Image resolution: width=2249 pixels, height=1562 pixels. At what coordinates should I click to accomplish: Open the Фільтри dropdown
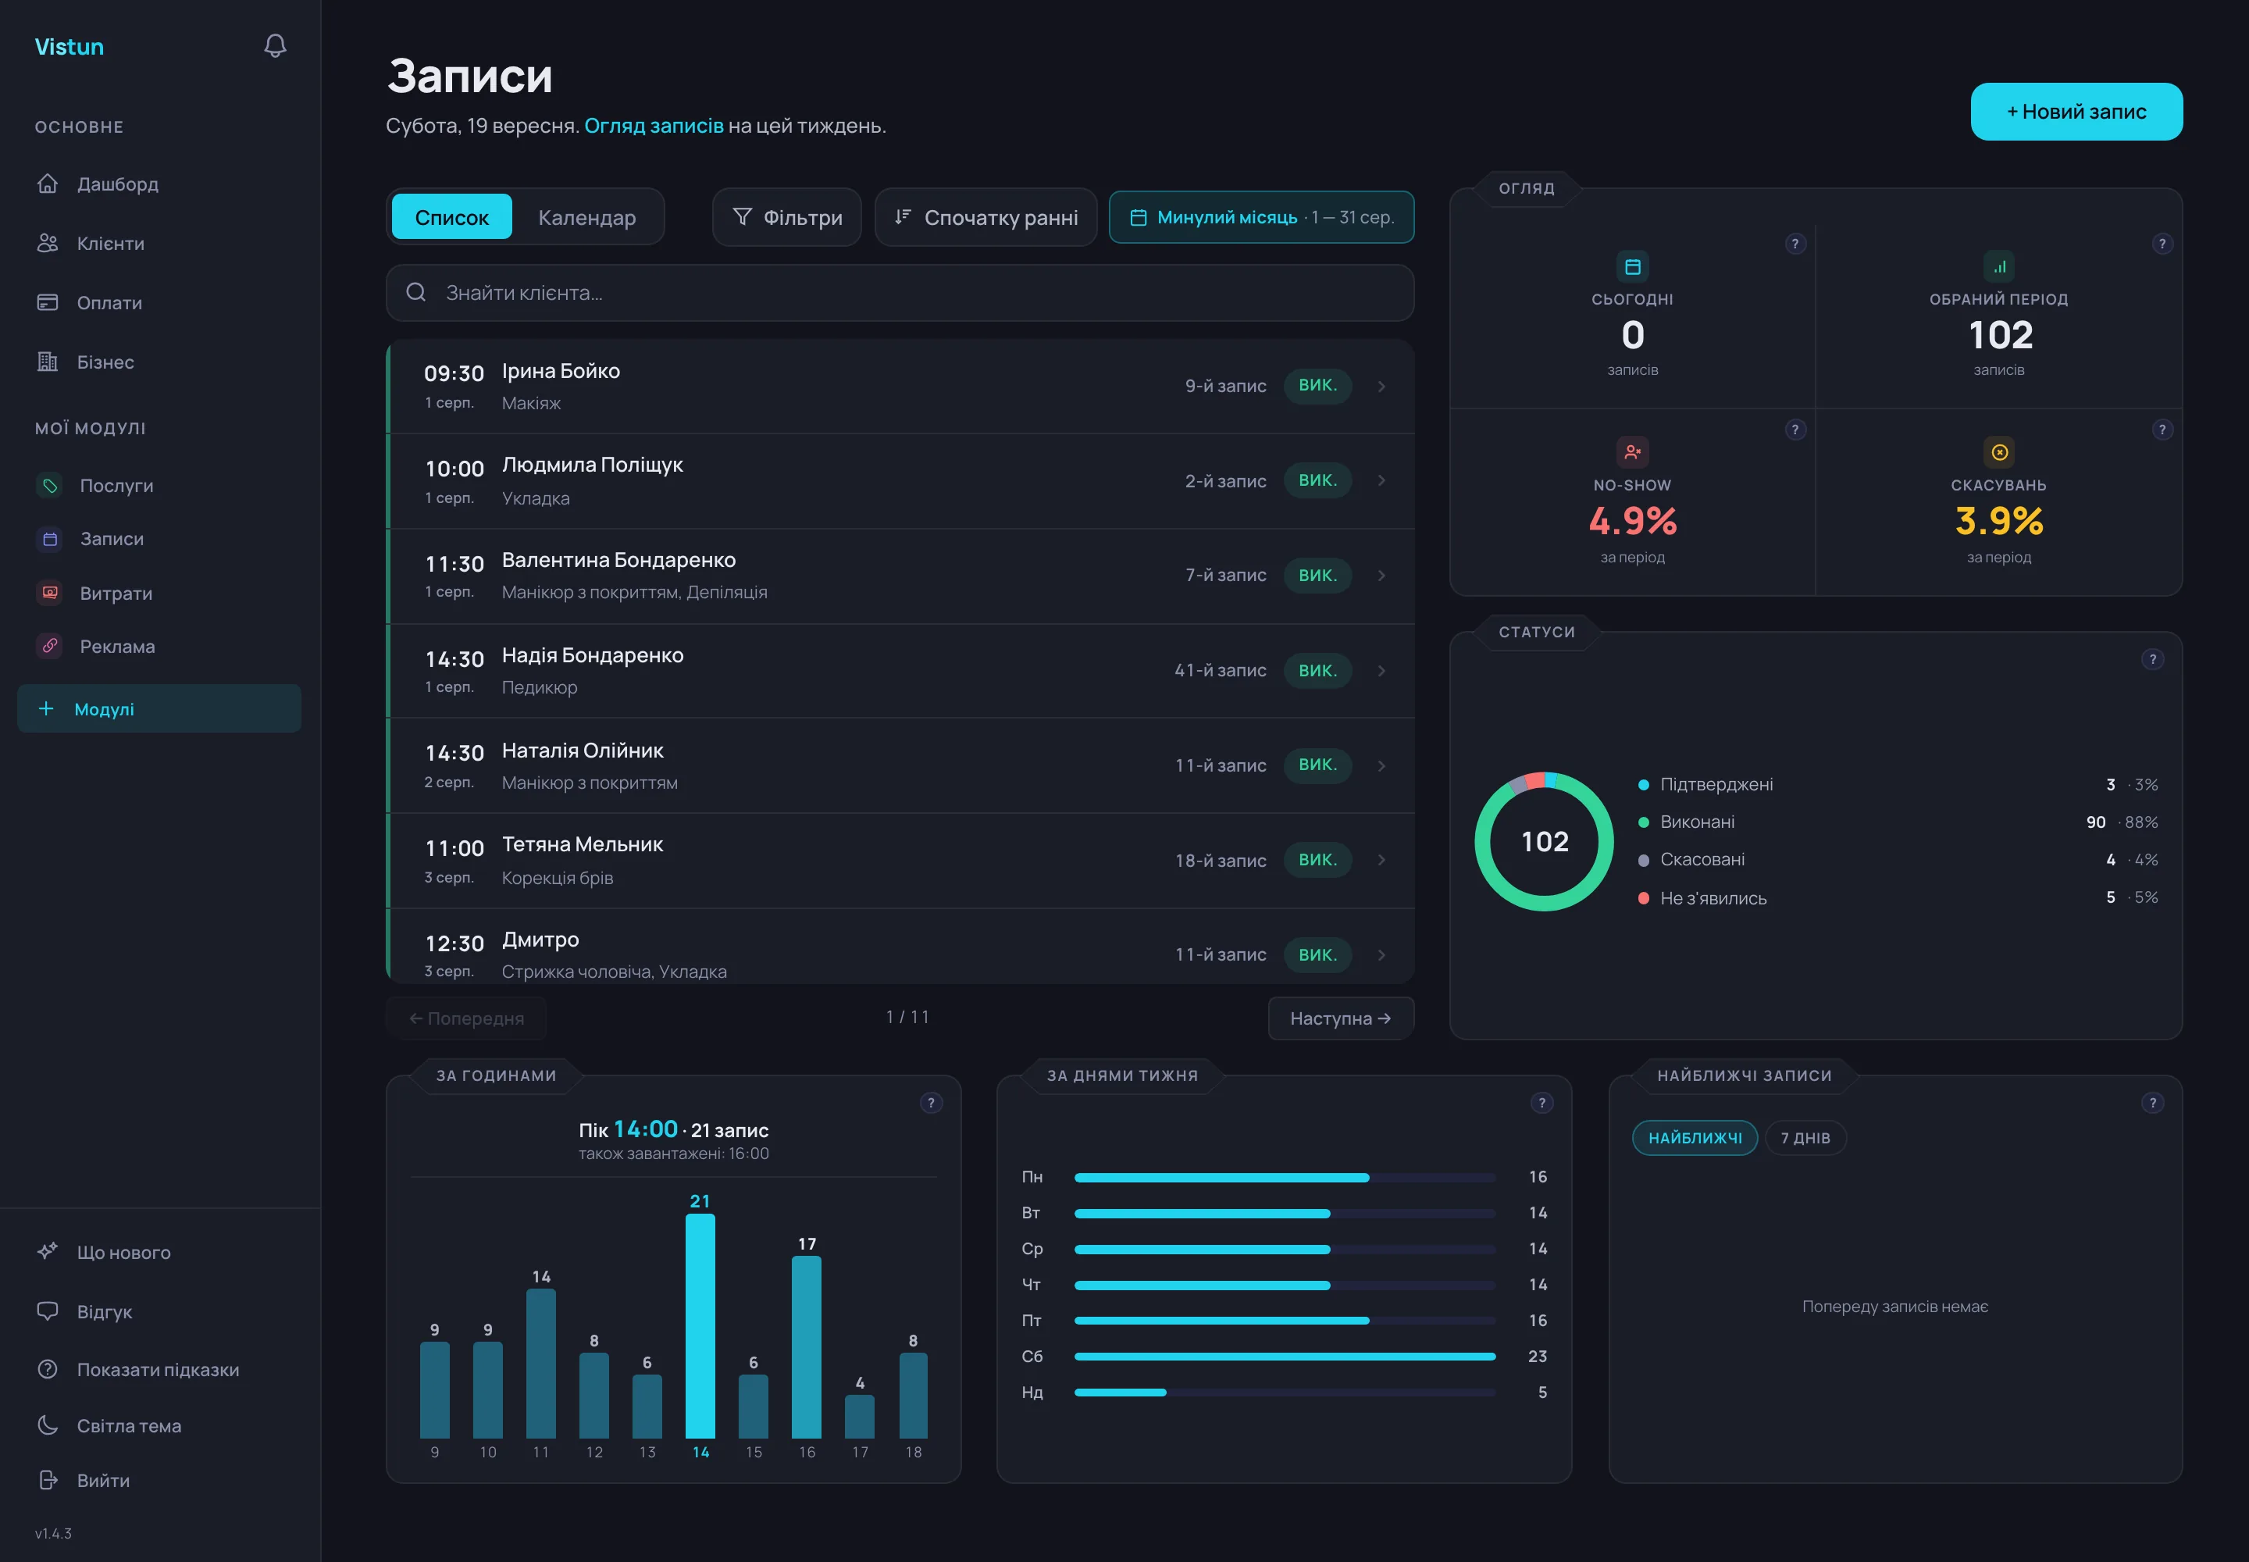(x=787, y=217)
